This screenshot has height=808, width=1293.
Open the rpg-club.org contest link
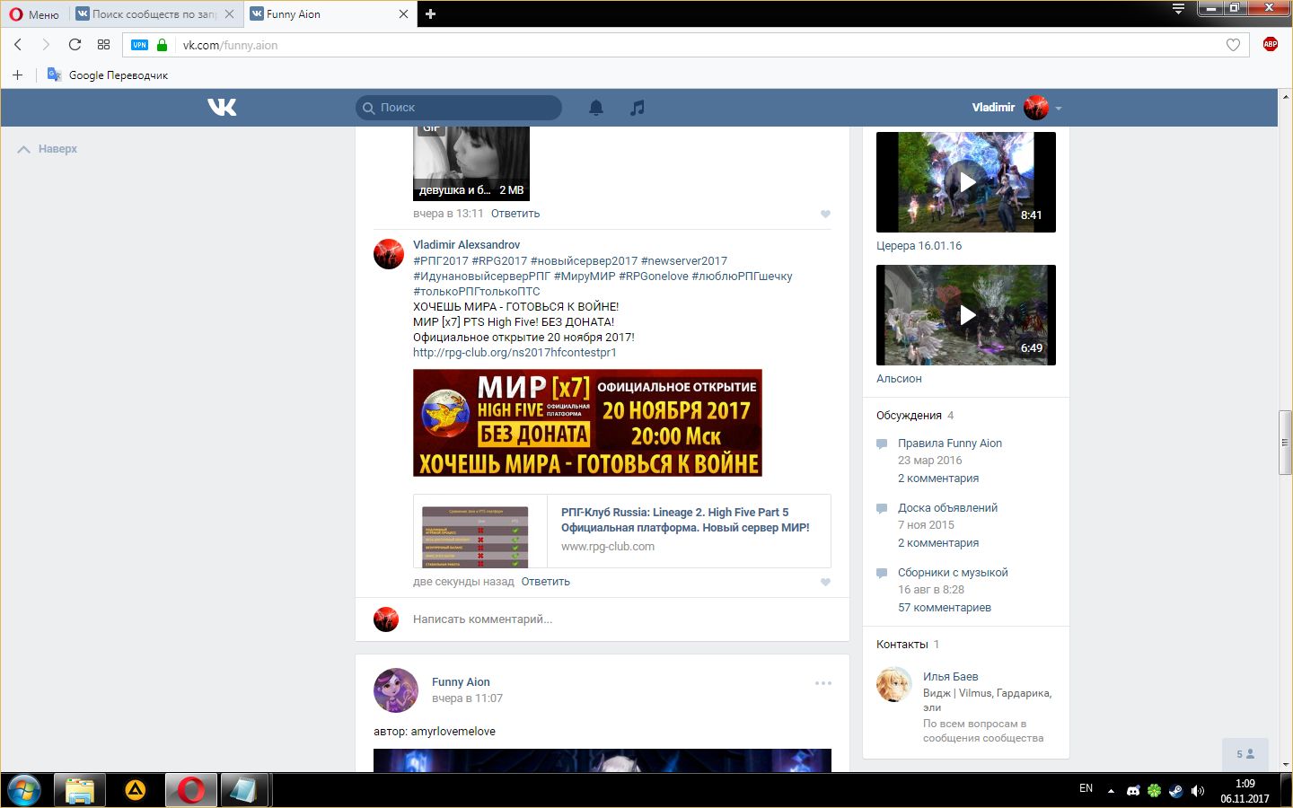coord(515,353)
